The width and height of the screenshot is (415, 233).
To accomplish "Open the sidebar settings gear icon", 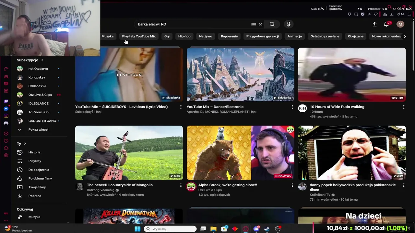I will (x=6, y=155).
